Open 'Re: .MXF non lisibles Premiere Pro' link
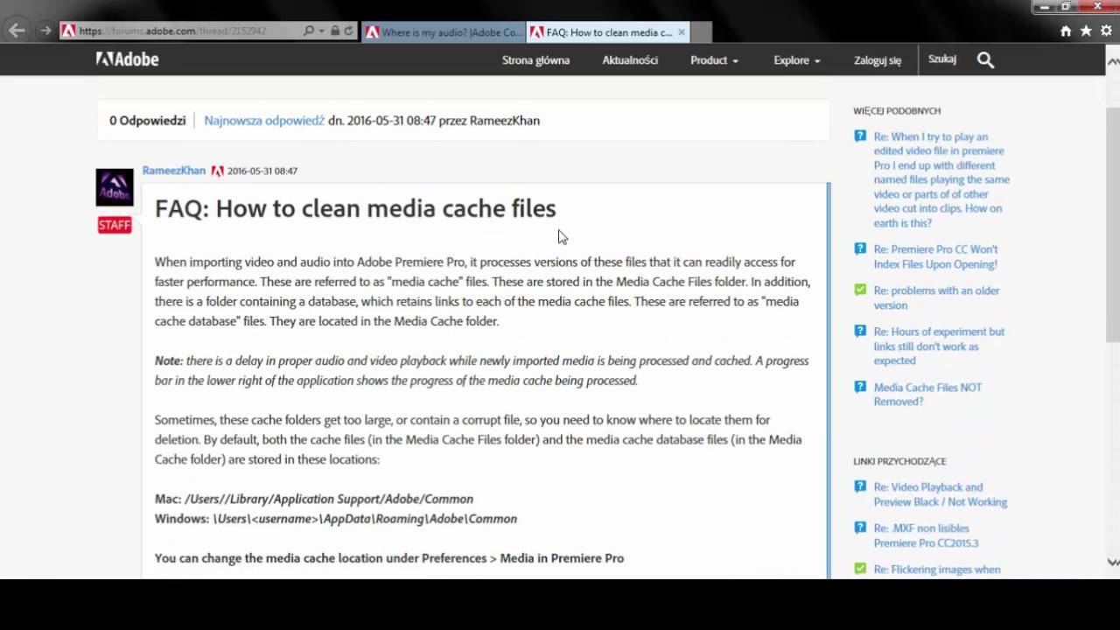Viewport: 1120px width, 630px height. pos(926,535)
